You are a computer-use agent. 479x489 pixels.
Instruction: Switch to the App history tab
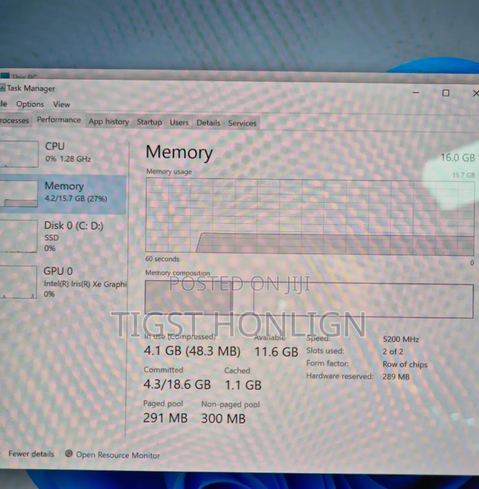click(109, 122)
